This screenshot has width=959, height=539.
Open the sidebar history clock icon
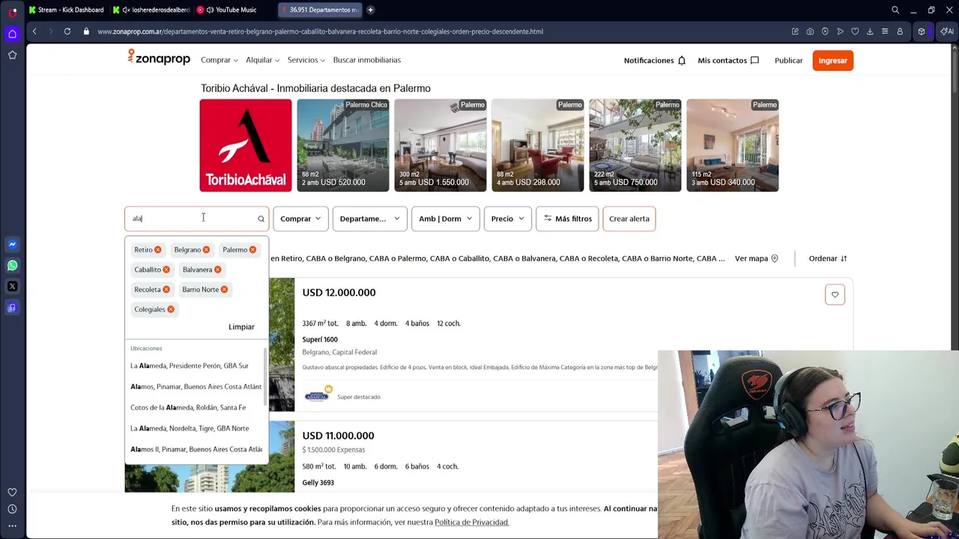pyautogui.click(x=12, y=509)
